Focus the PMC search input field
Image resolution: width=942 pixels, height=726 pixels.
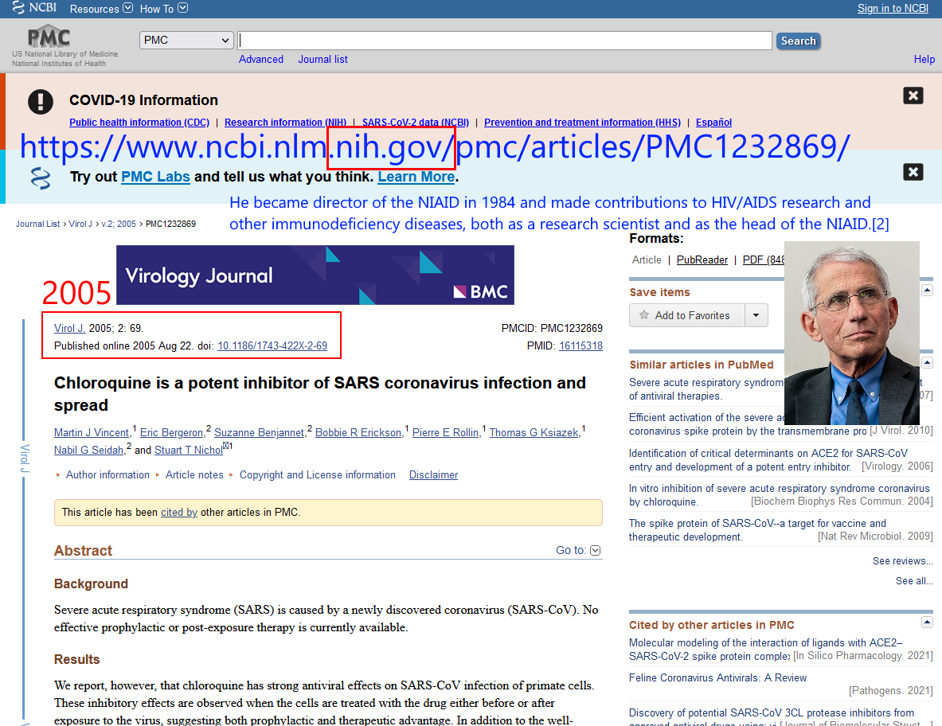[x=505, y=41]
